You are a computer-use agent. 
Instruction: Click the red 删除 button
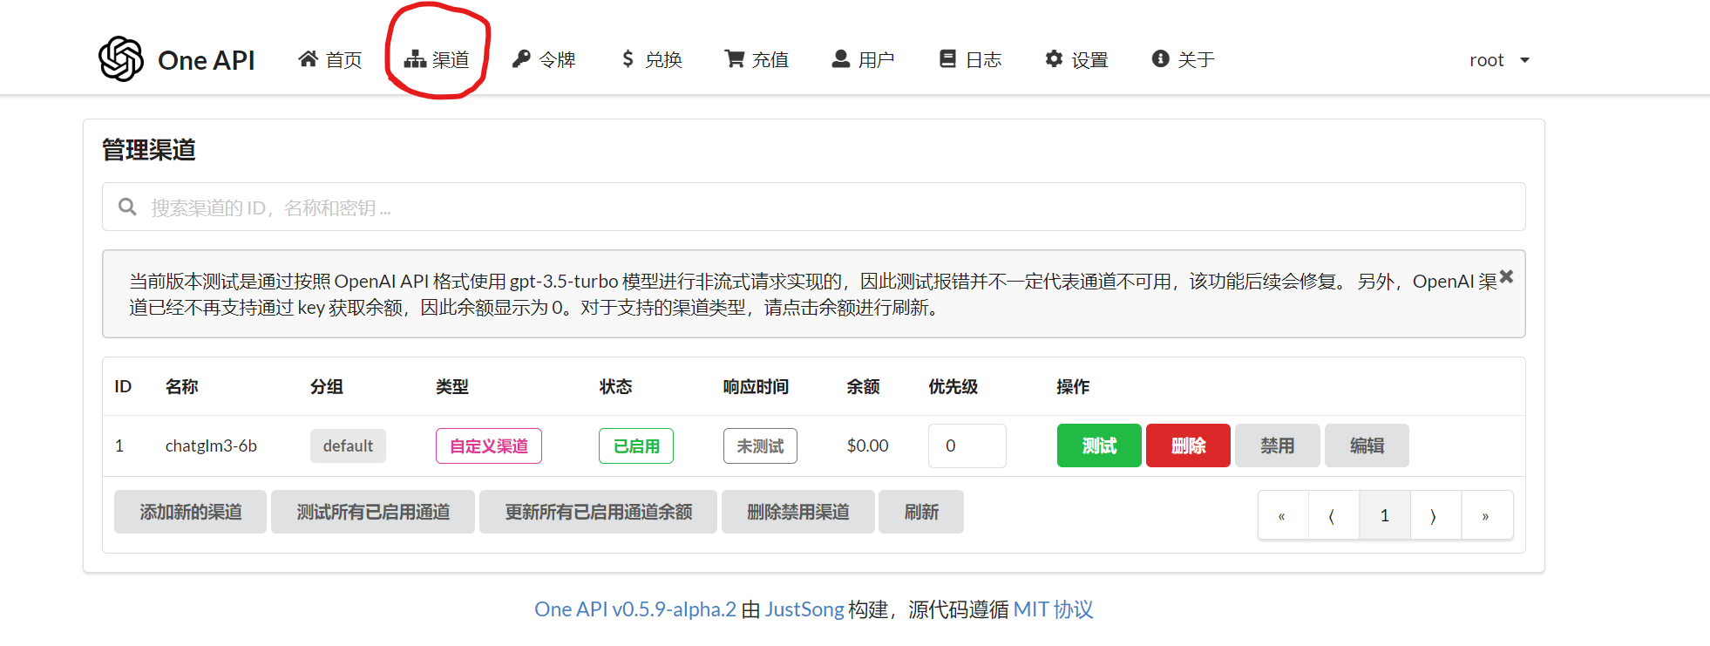pyautogui.click(x=1188, y=445)
